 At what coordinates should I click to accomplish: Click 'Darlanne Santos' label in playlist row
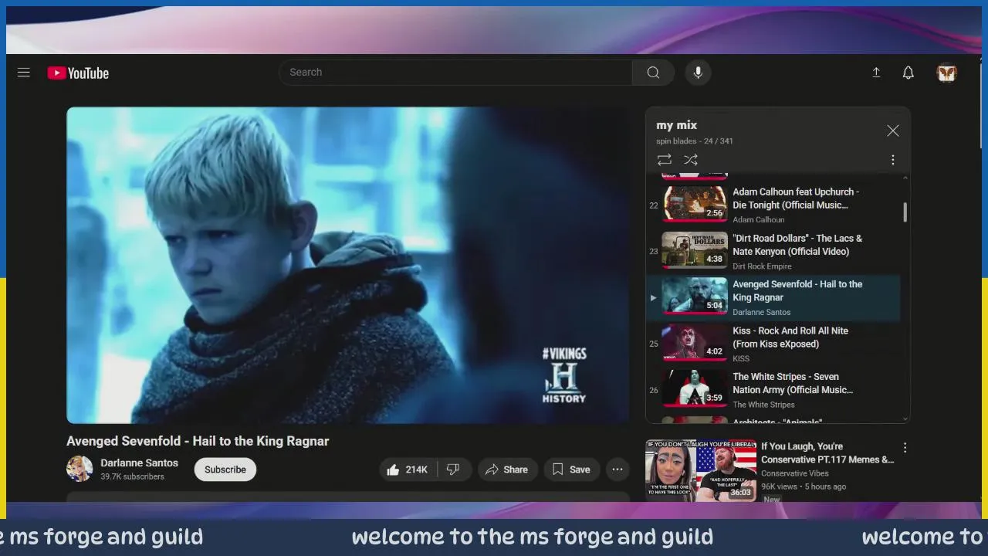coord(762,313)
